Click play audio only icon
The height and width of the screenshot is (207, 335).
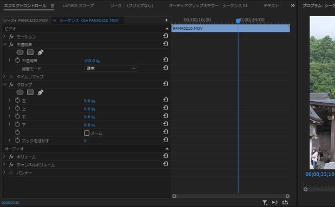pos(275,202)
